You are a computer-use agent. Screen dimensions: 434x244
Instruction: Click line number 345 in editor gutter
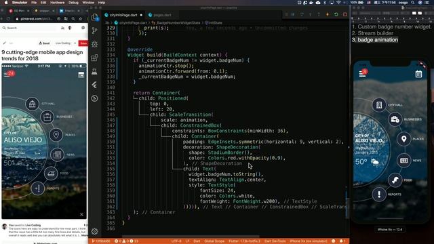[x=111, y=115]
